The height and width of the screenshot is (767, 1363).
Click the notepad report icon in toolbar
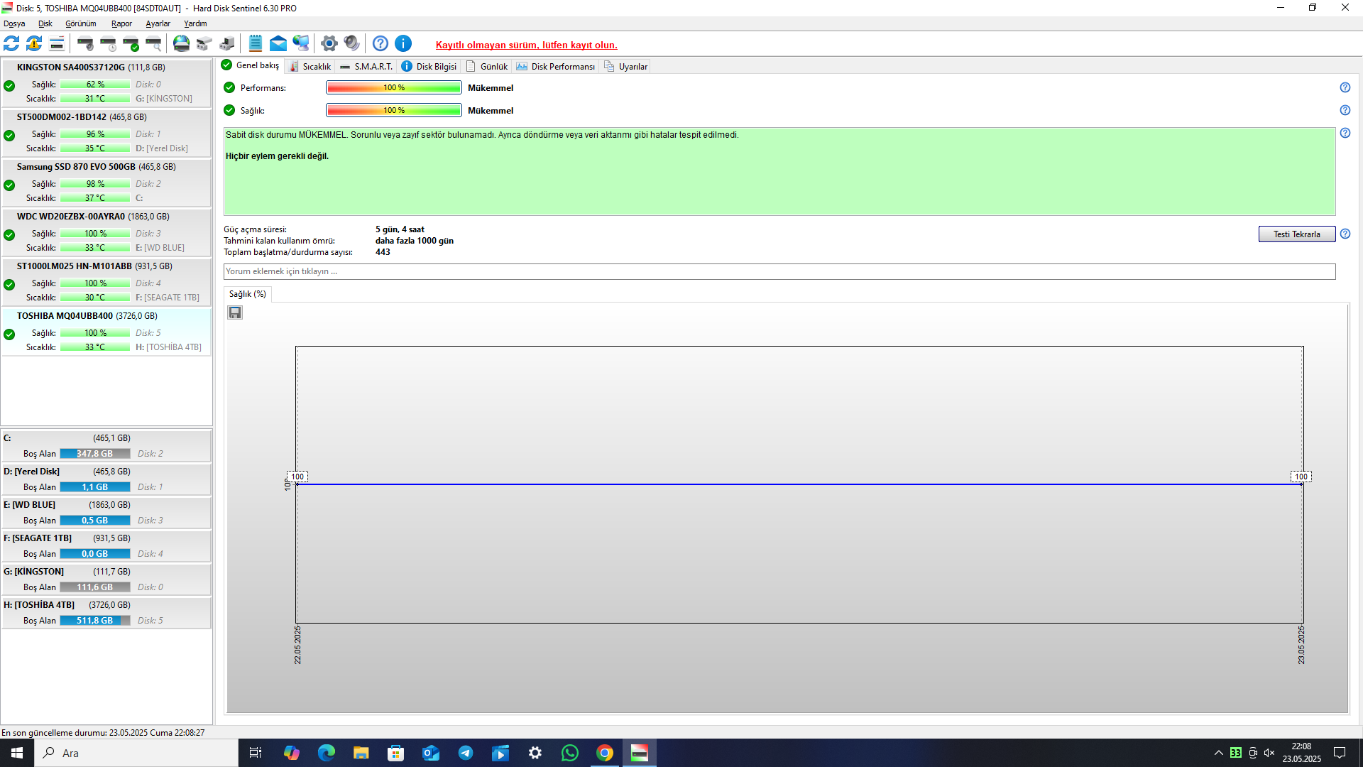click(x=256, y=44)
